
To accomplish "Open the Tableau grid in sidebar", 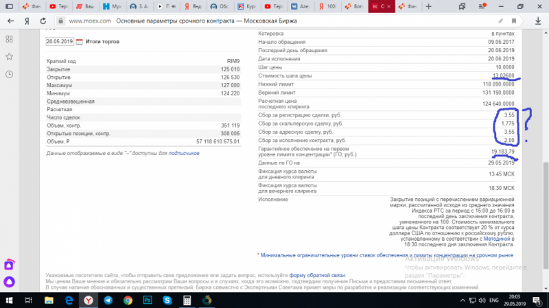I will point(10,39).
